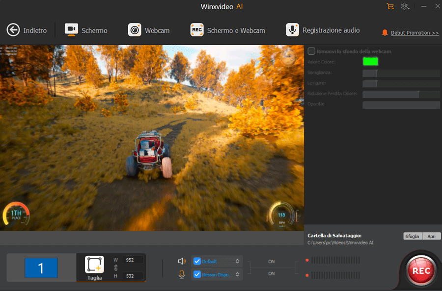Click the Sfoglia browse button

pos(413,236)
